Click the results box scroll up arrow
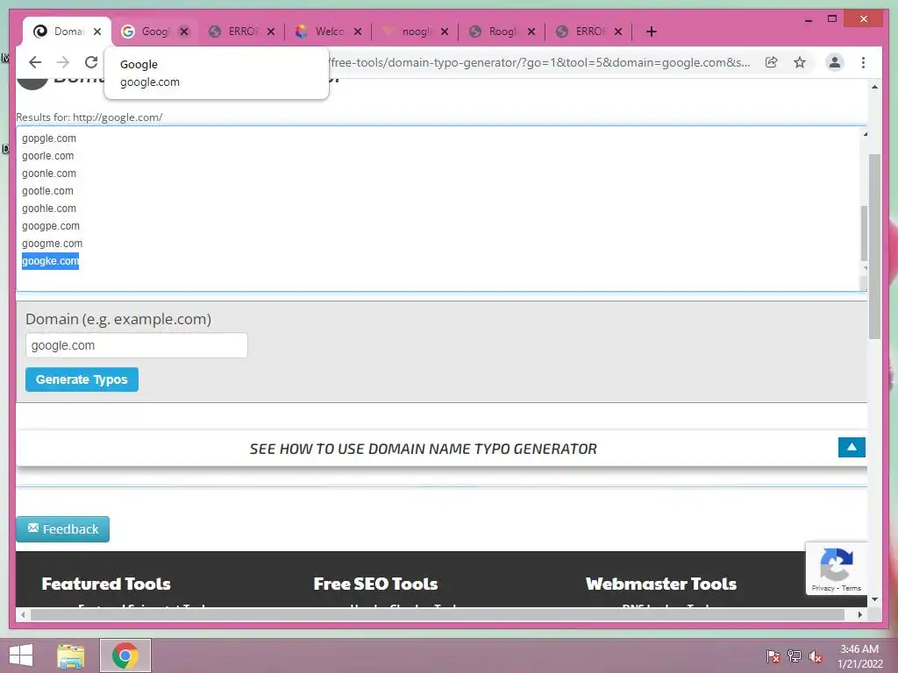Screen dimensions: 898x673 [865, 134]
